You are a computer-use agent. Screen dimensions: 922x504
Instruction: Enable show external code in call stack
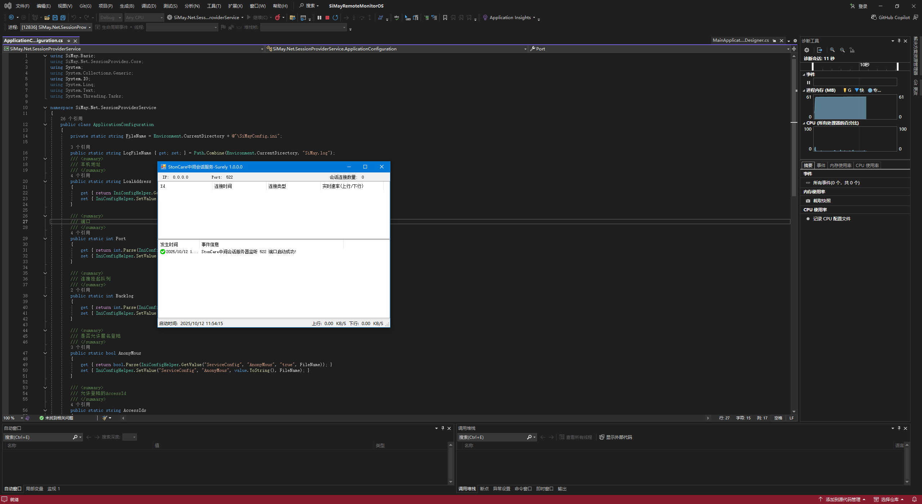[616, 437]
